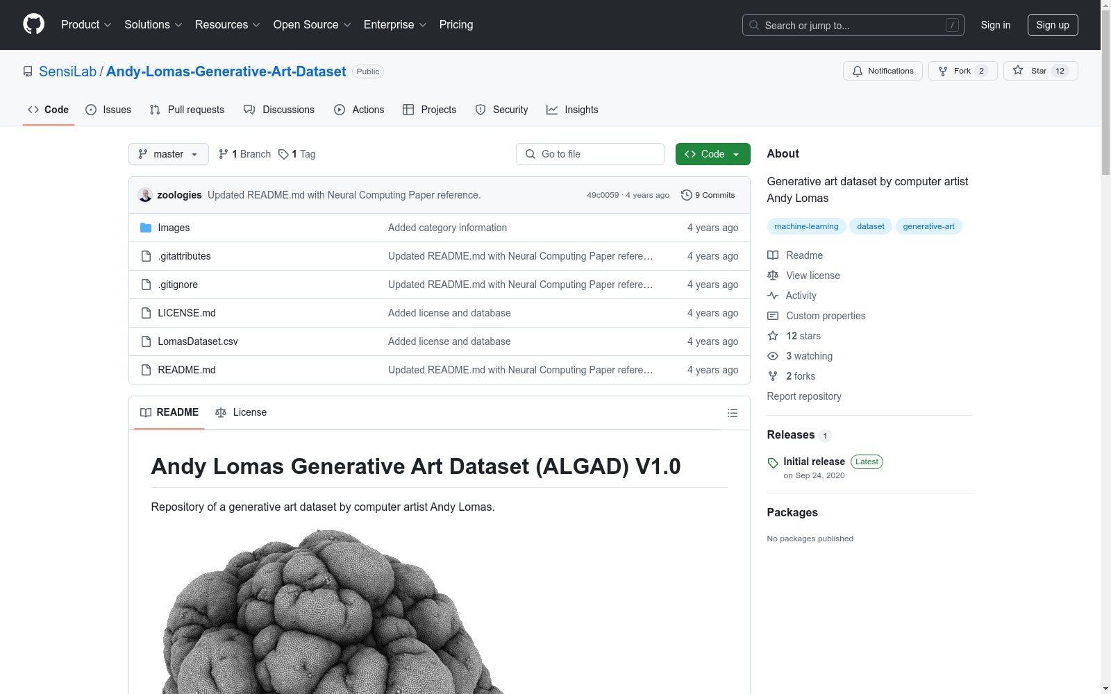Click the license scale icon in About
This screenshot has height=694, width=1111.
(773, 276)
